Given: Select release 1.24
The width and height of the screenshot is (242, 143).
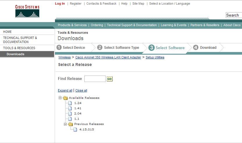Looking at the screenshot, I should click(x=78, y=103).
